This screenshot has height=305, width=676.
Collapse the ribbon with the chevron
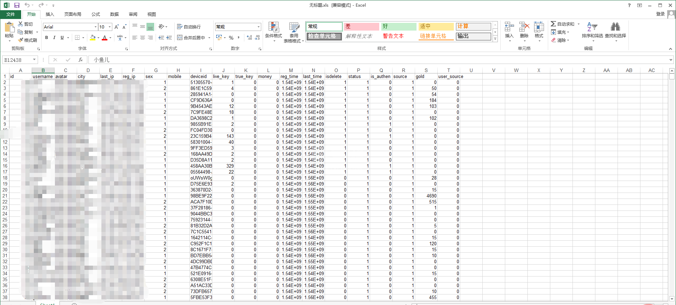point(670,49)
